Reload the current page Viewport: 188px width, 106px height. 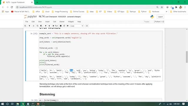click(12, 7)
